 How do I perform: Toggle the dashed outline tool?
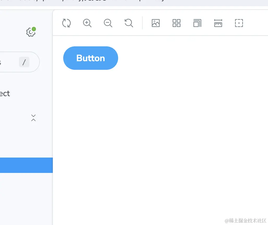pyautogui.click(x=239, y=23)
